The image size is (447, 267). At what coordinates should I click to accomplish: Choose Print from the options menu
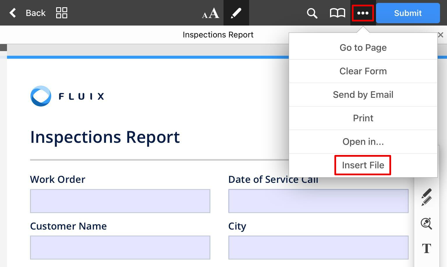tap(363, 118)
